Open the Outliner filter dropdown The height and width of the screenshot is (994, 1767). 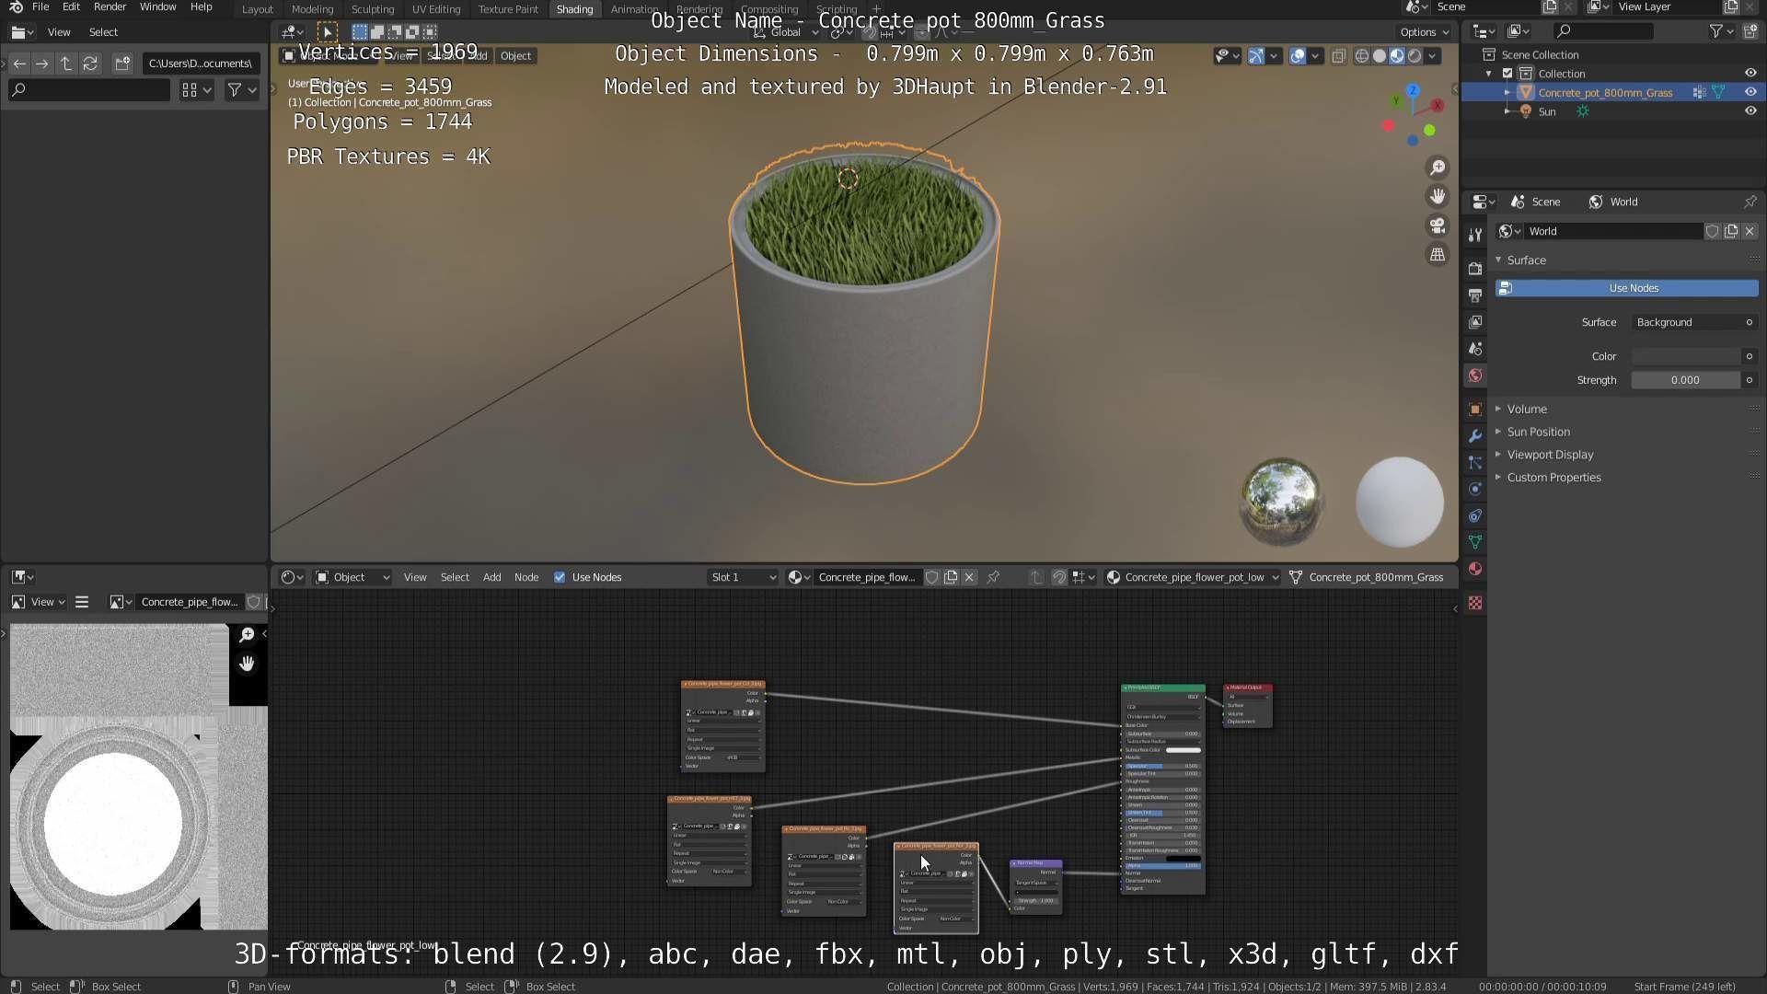coord(1721,31)
